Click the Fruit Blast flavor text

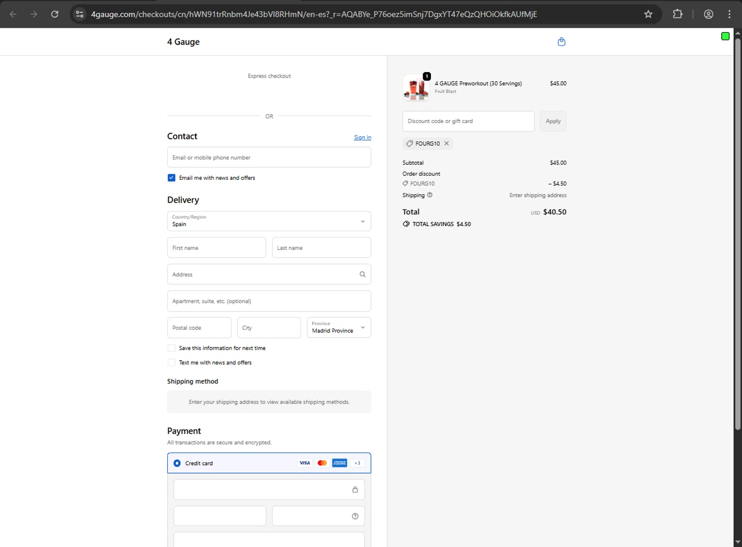tap(446, 91)
